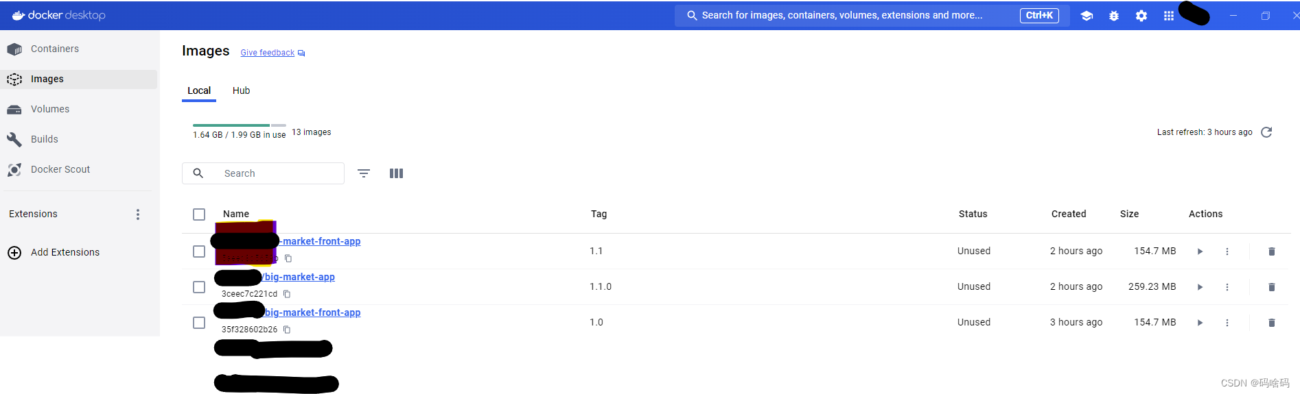Screen dimensions: 1300x394
Task: Click the disk usage progress bar
Action: (240, 125)
